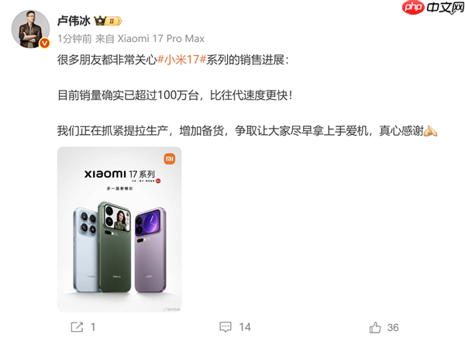
Task: Click the repost share icon
Action: (x=77, y=327)
